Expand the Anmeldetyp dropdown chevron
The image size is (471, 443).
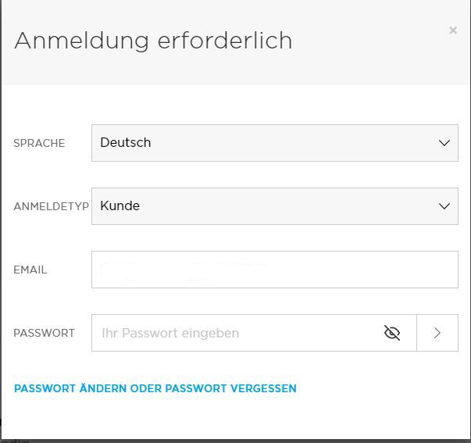click(x=444, y=206)
